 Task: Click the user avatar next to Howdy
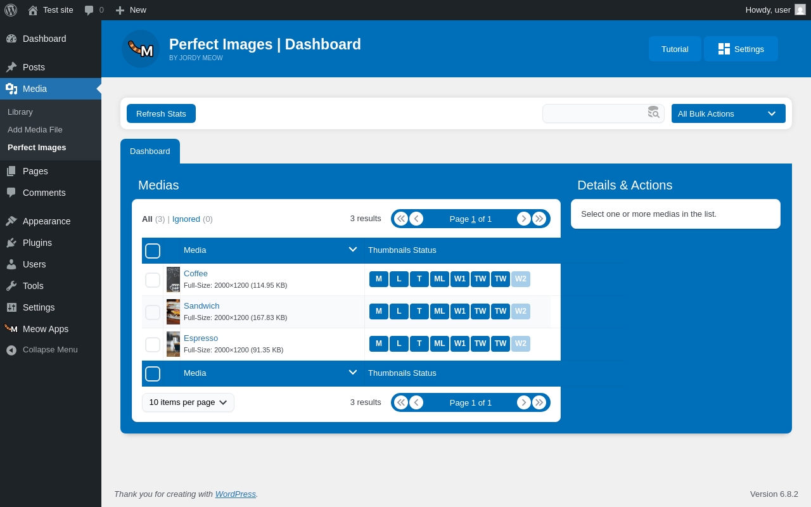[x=800, y=10]
